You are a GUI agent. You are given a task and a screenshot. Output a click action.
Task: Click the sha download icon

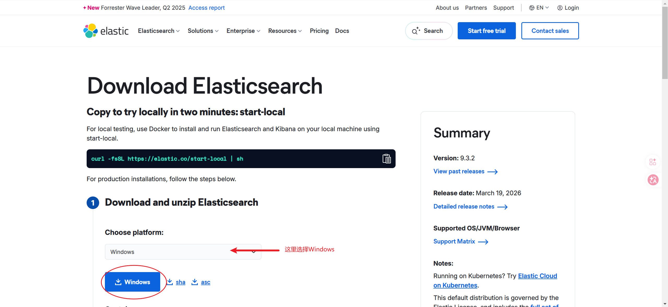170,282
